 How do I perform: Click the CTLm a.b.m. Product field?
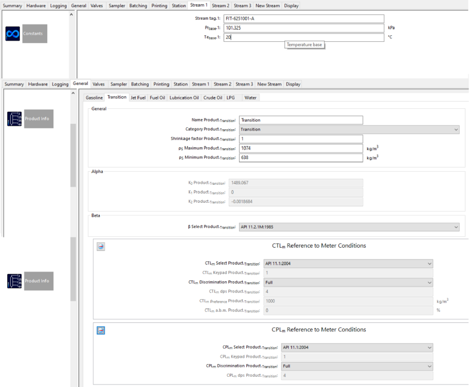coord(348,310)
